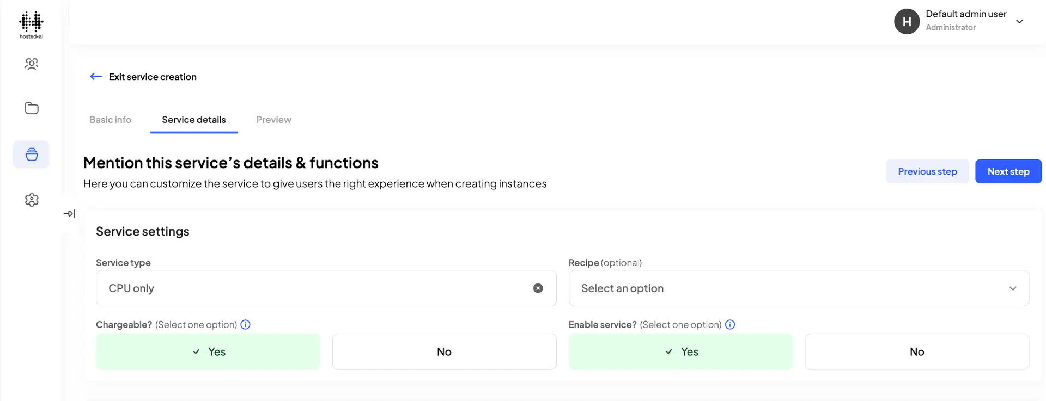This screenshot has height=401, width=1046.
Task: View the Enable service info tooltip icon
Action: (730, 324)
